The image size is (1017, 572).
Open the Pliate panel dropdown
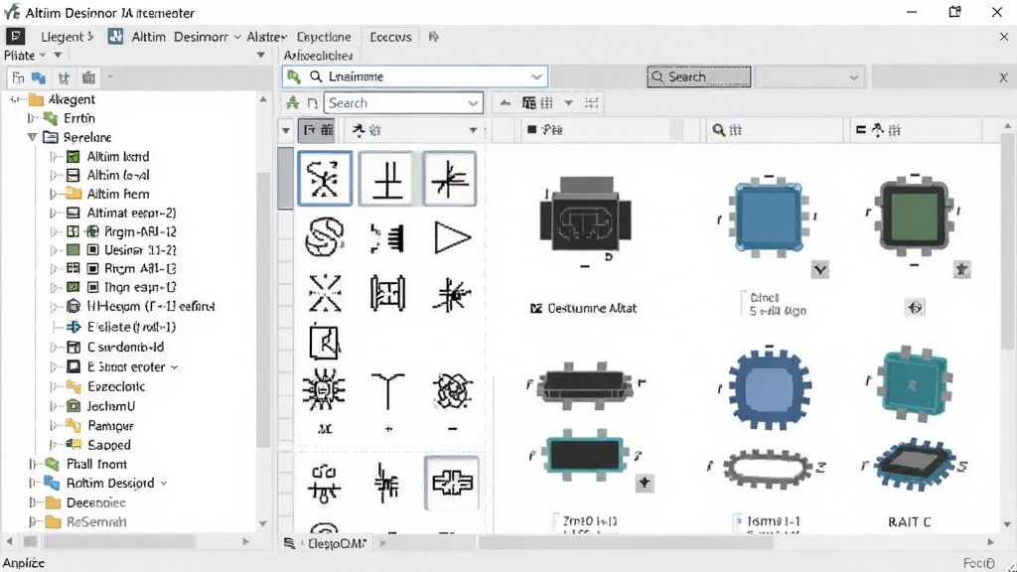[x=259, y=56]
